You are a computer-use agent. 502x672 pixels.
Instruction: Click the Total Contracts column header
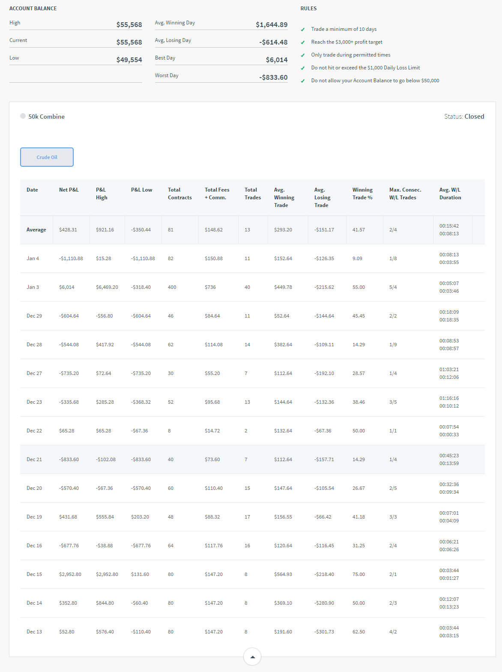179,194
